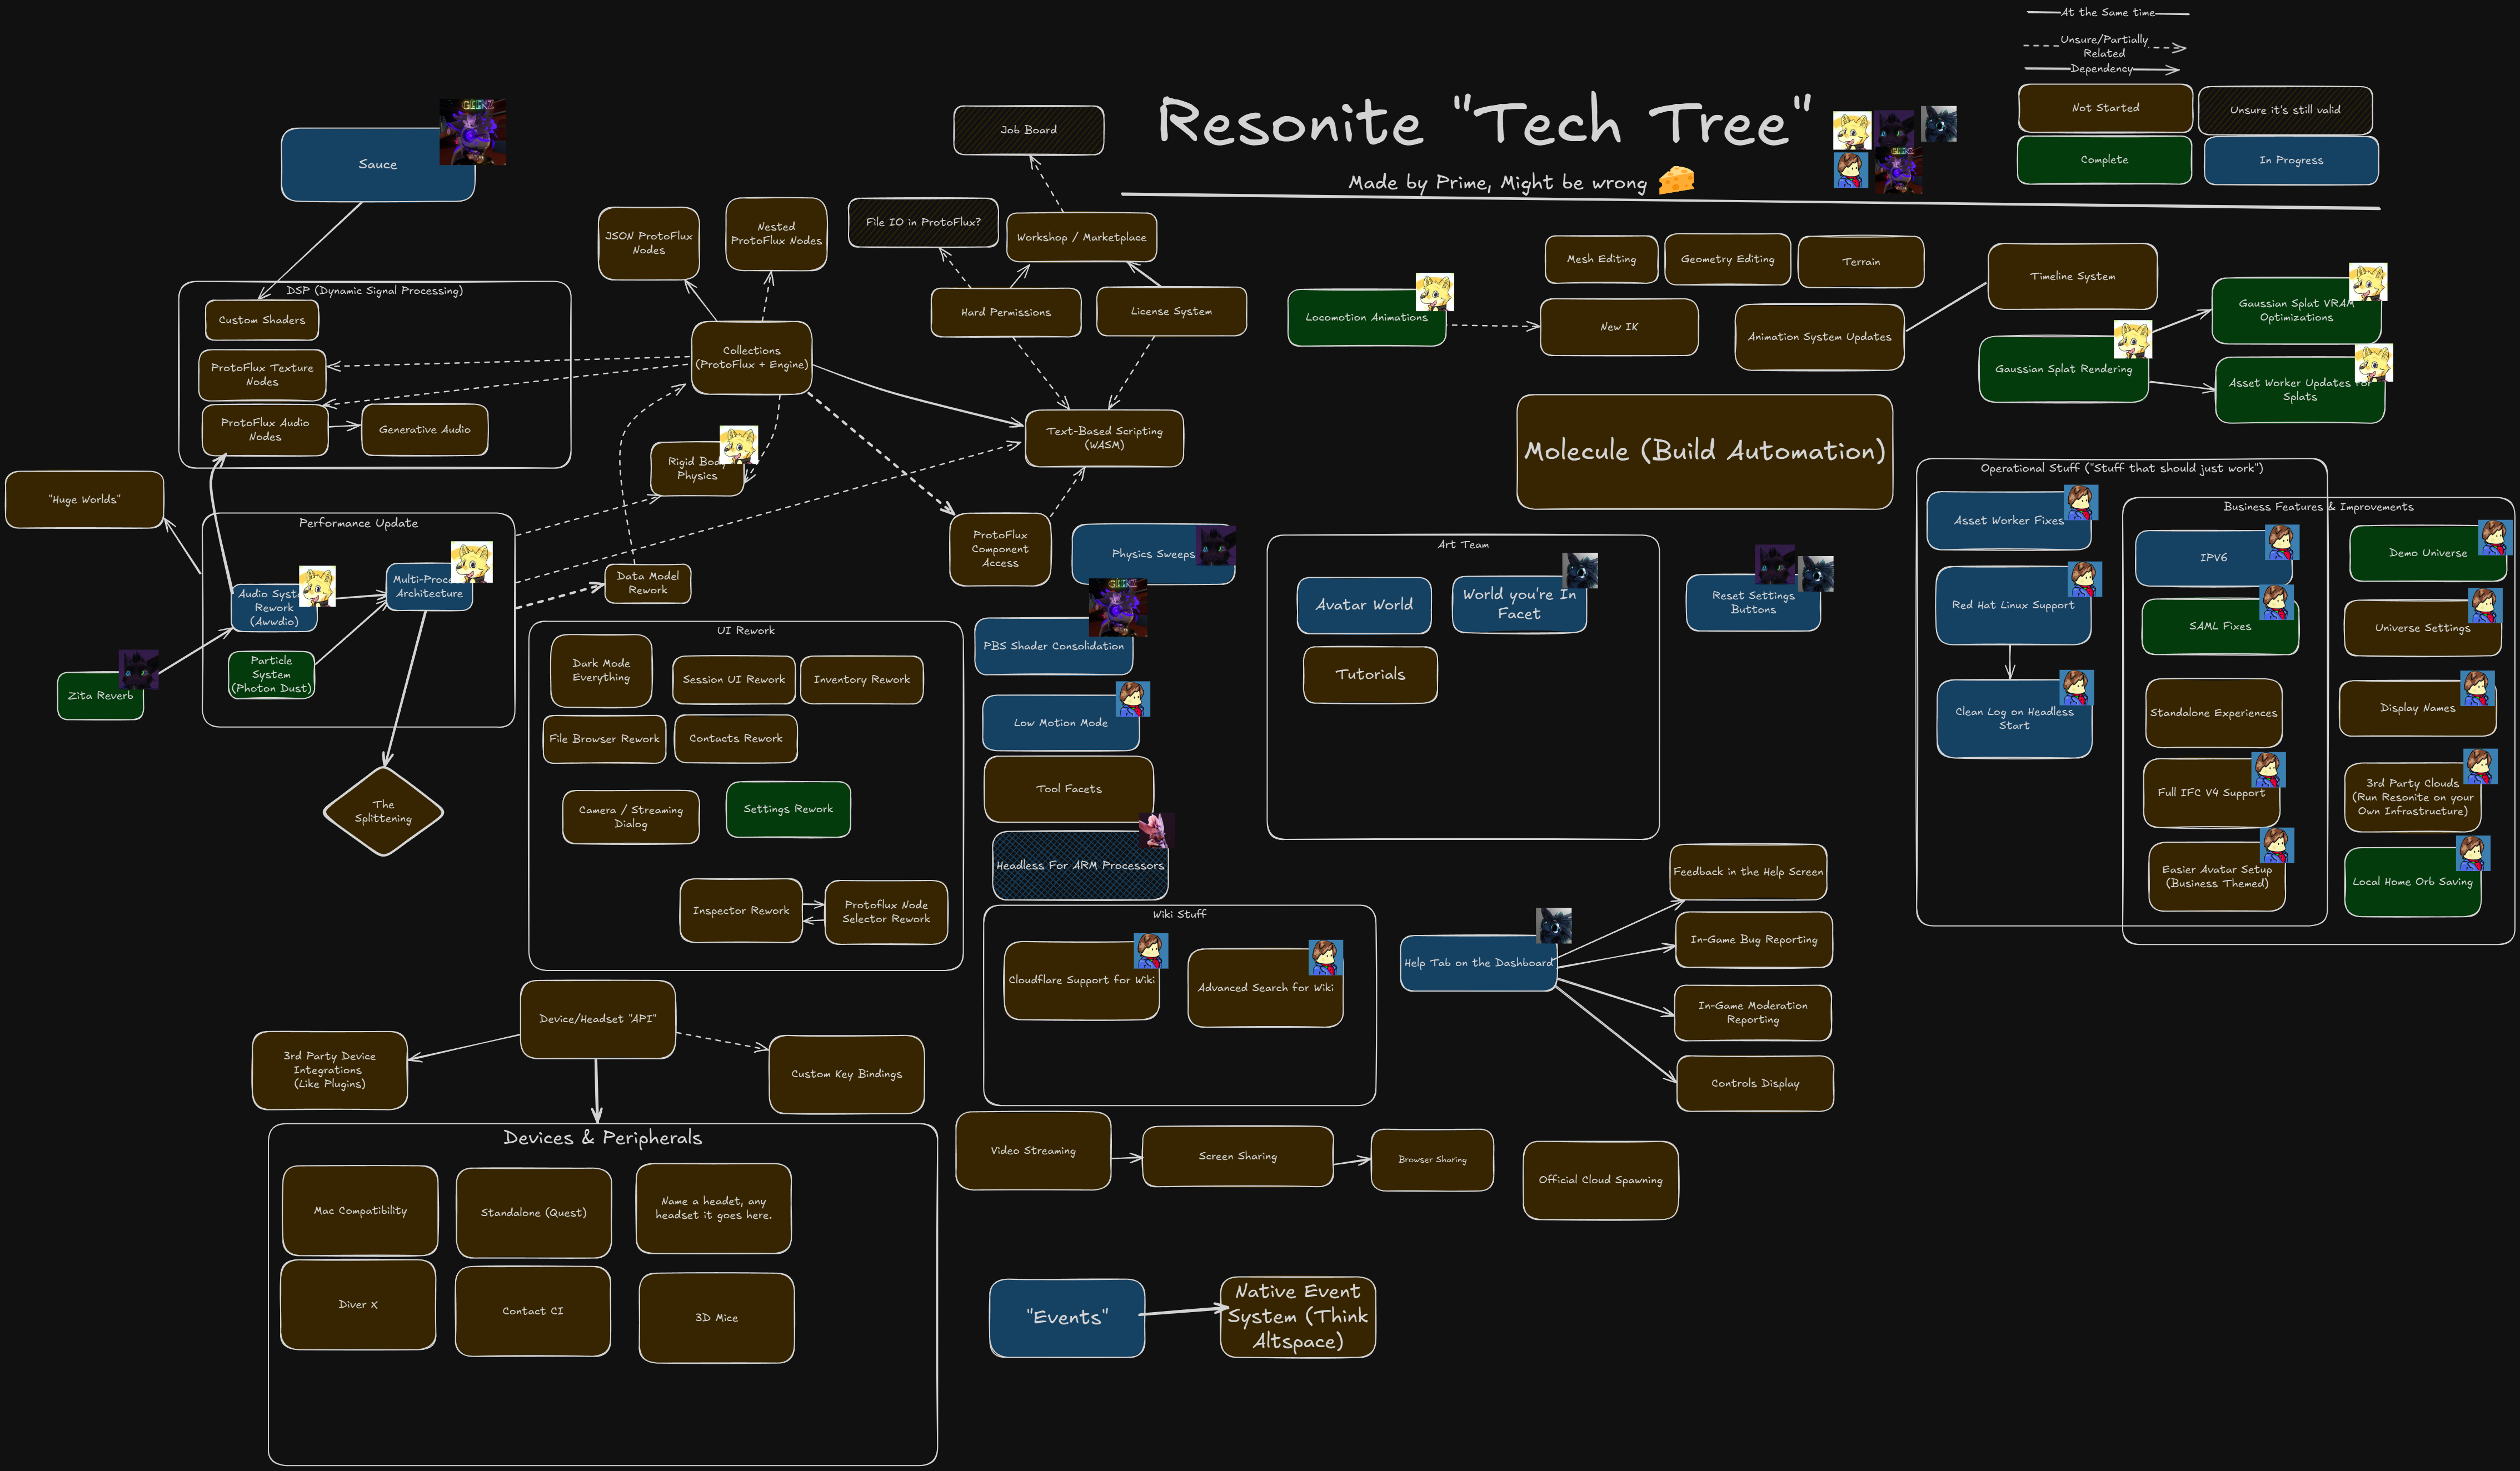Select the avatar on the IPV6 node
This screenshot has height=1471, width=2520.
point(2282,543)
